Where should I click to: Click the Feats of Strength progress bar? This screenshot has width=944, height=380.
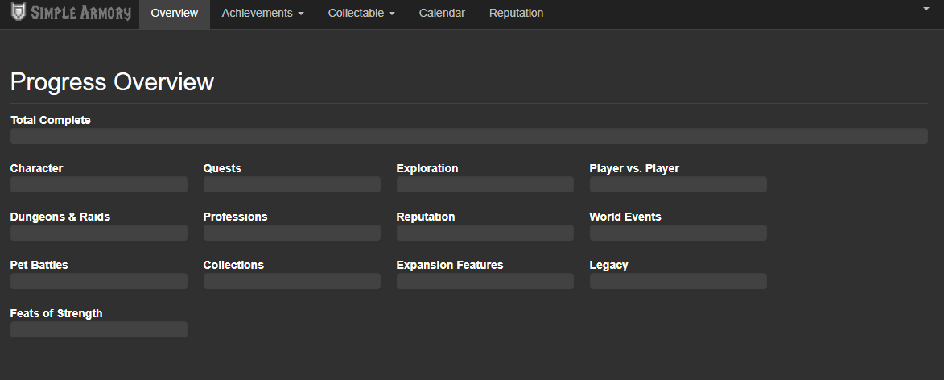click(99, 329)
